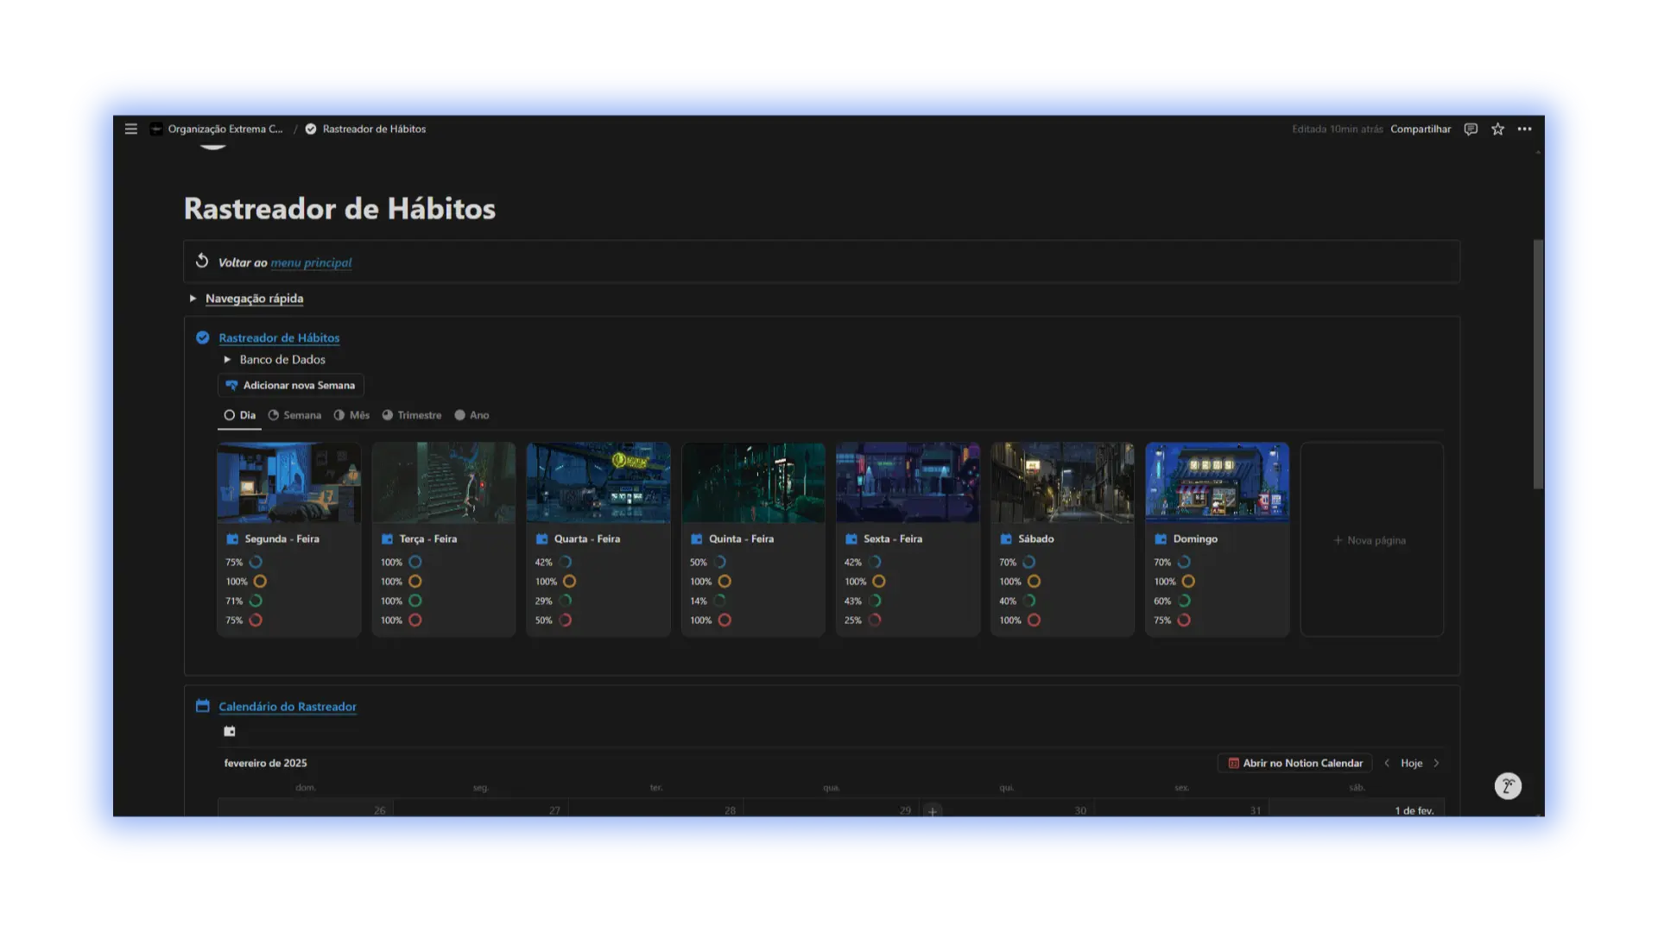This screenshot has width=1658, height=932.
Task: Click the calendar icon beside Calendário do Rastreador
Action: coord(203,706)
